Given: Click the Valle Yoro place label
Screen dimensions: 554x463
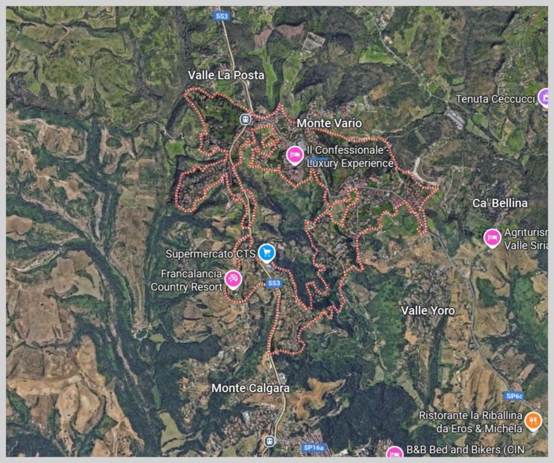Looking at the screenshot, I should pyautogui.click(x=427, y=310).
